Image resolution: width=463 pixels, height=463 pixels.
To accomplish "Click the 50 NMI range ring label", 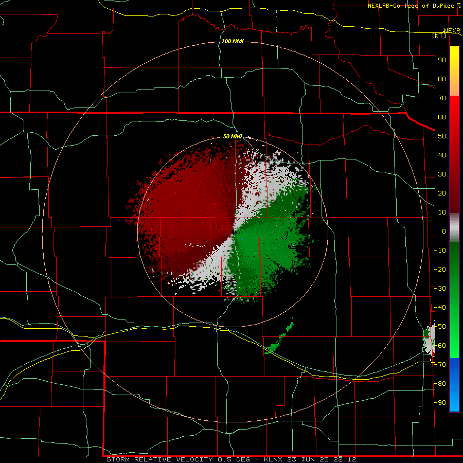I will pos(233,136).
